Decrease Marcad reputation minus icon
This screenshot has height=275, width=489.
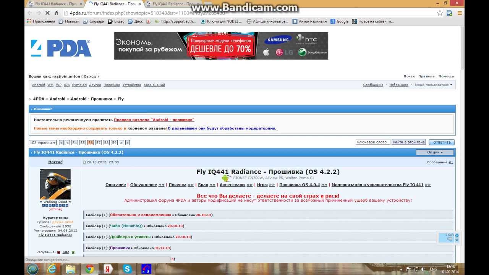tap(59, 252)
